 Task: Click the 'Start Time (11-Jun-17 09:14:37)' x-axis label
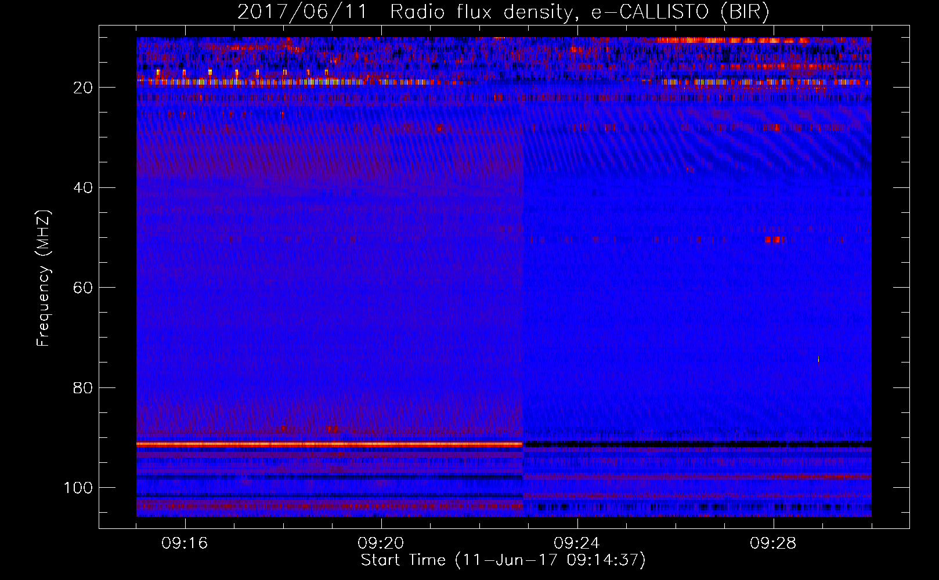(503, 560)
